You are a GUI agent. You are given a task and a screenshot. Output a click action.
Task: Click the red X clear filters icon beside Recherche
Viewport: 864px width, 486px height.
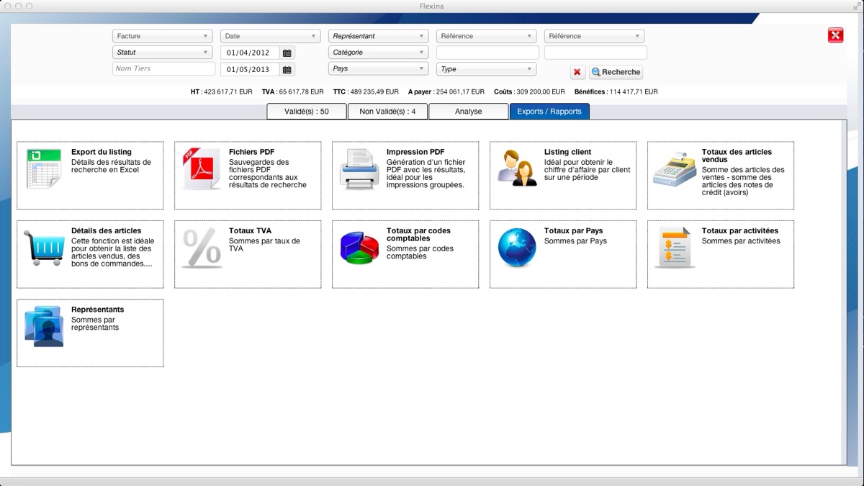[577, 72]
